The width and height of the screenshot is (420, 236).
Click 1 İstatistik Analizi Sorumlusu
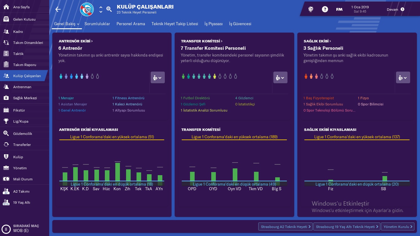pos(204,110)
